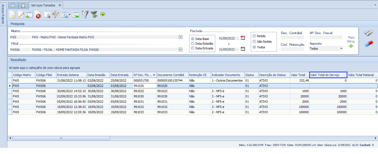Open the Acesso Rápido side tab
The width and height of the screenshot is (378, 154).
[x=3, y=14]
